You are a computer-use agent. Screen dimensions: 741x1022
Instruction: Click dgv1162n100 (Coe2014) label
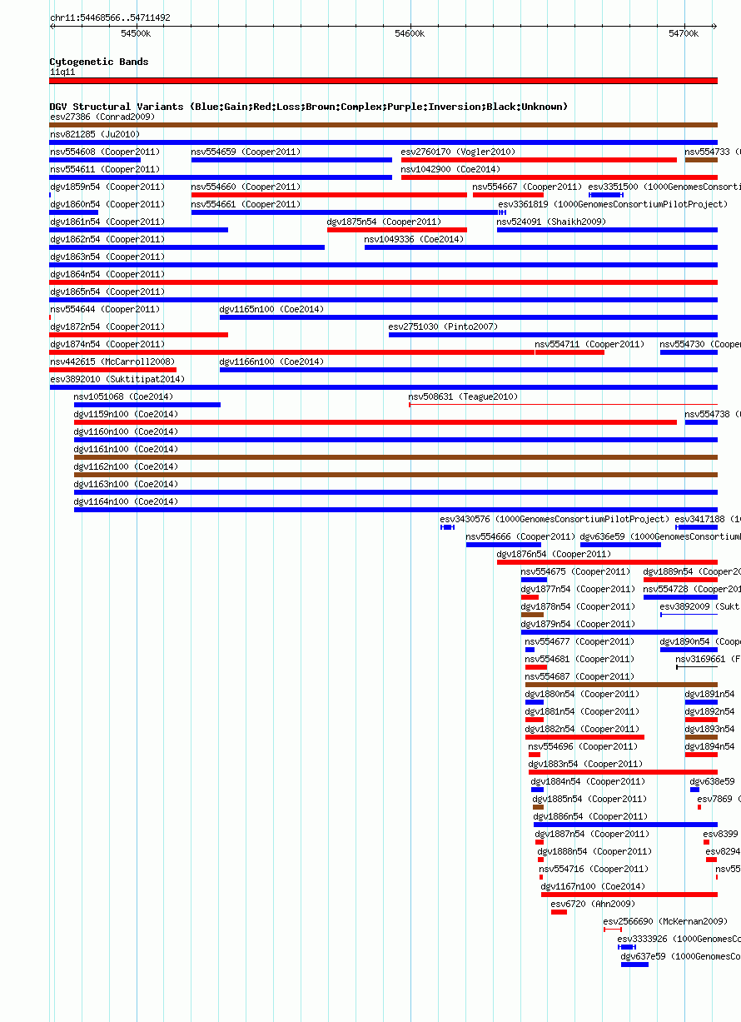(127, 466)
